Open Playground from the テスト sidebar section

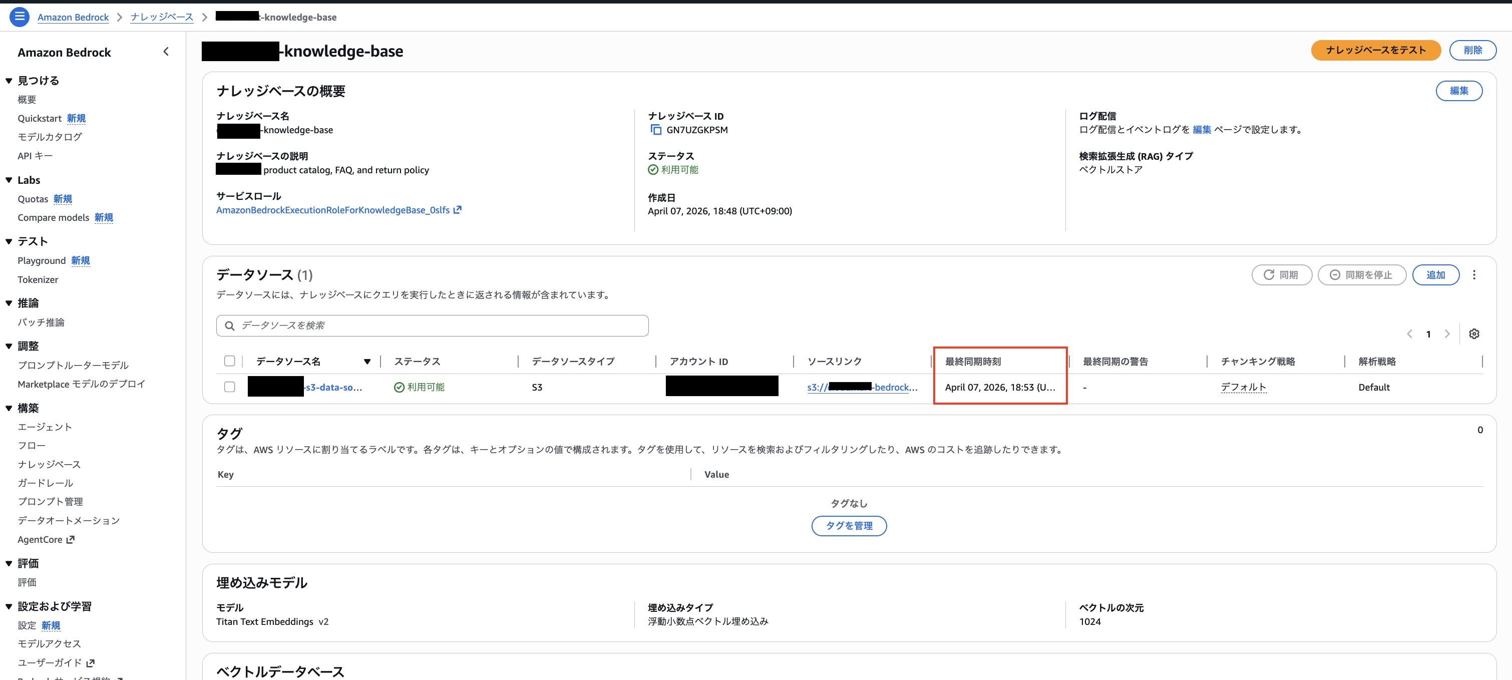(x=41, y=260)
